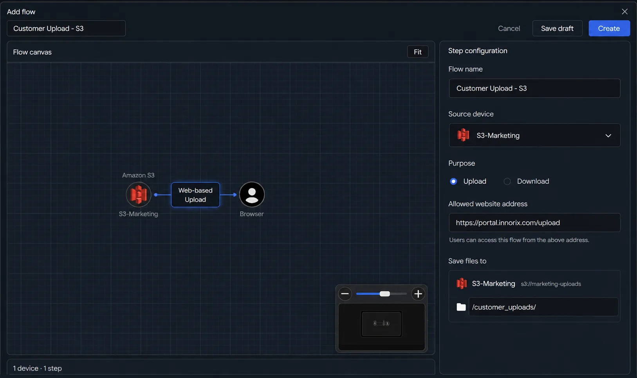
Task: Save the flow as draft
Action: click(x=557, y=28)
